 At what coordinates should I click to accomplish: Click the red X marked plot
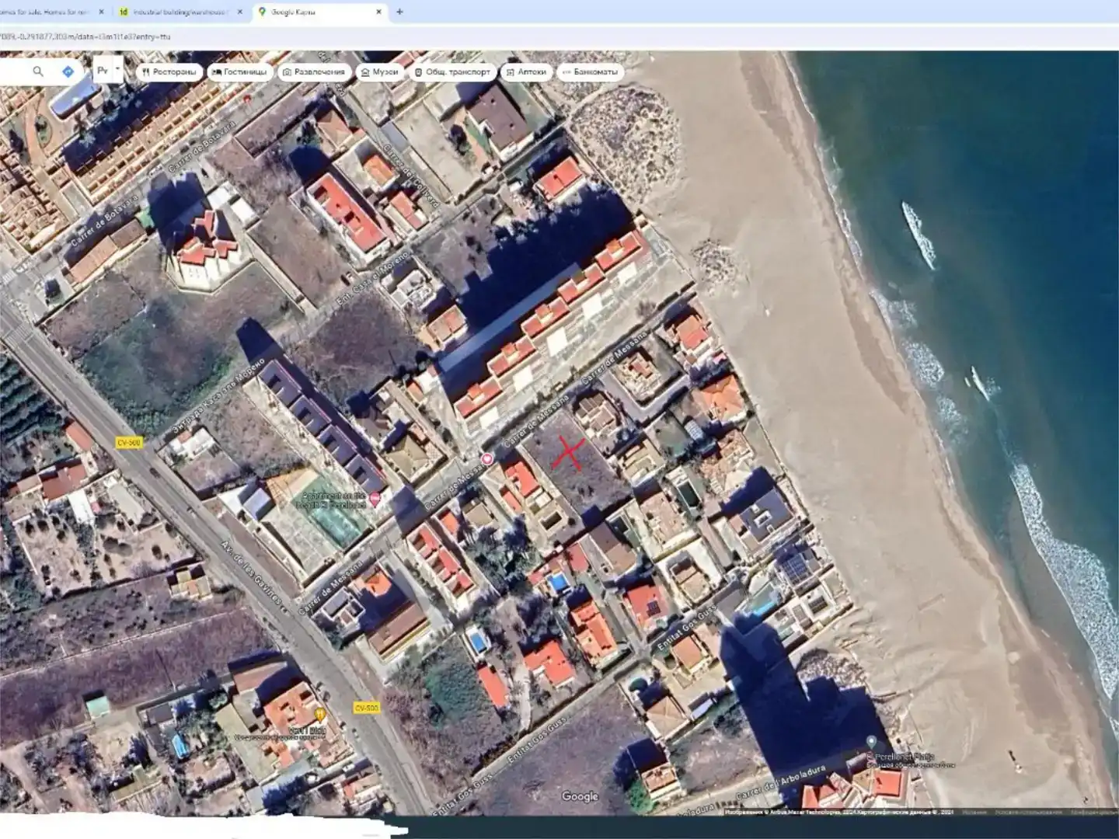click(568, 454)
